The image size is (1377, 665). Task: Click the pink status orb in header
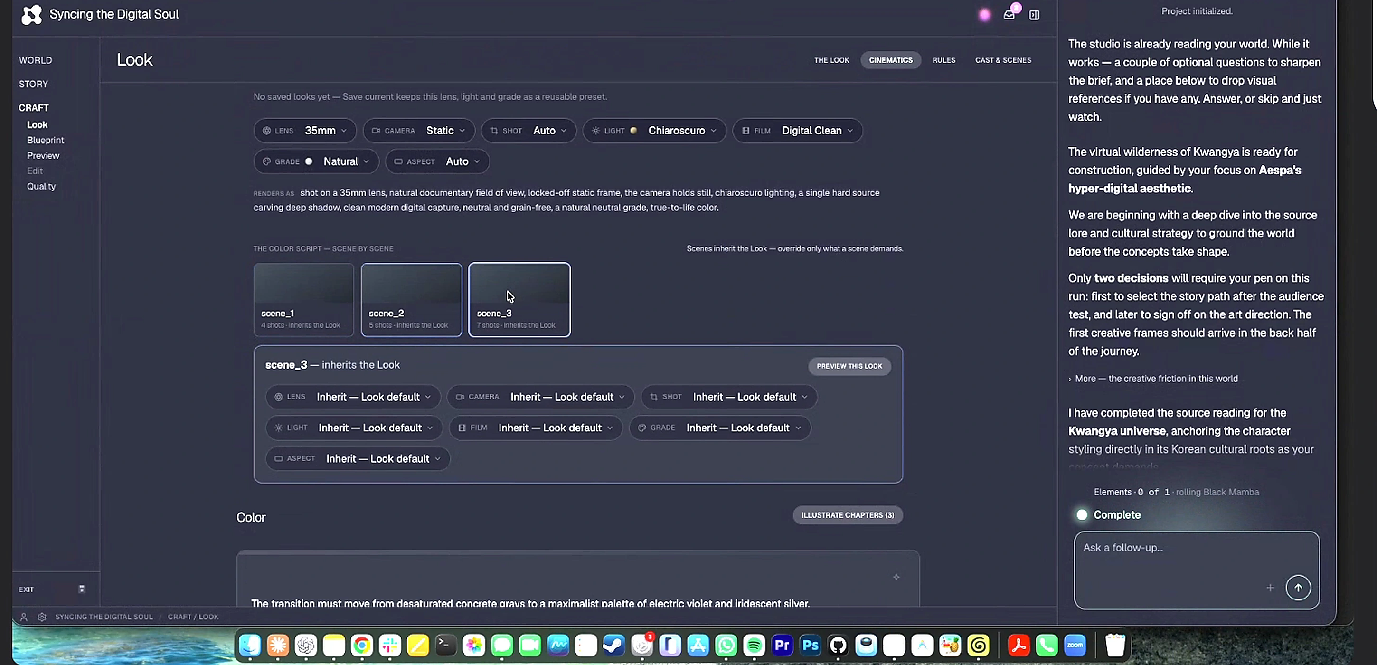(x=985, y=15)
